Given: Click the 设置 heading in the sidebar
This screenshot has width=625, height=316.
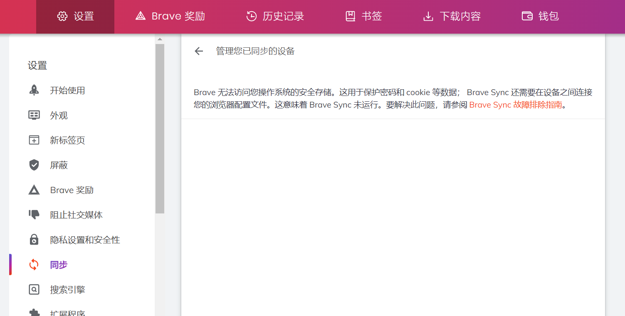Looking at the screenshot, I should click(x=37, y=66).
